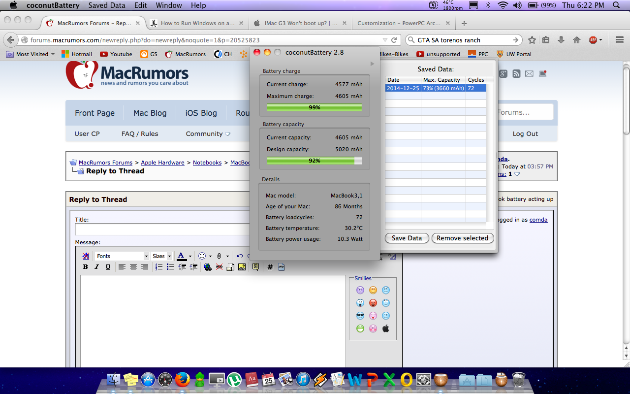This screenshot has width=630, height=394.
Task: Expand the smilies dropdown arrow
Action: [210, 256]
